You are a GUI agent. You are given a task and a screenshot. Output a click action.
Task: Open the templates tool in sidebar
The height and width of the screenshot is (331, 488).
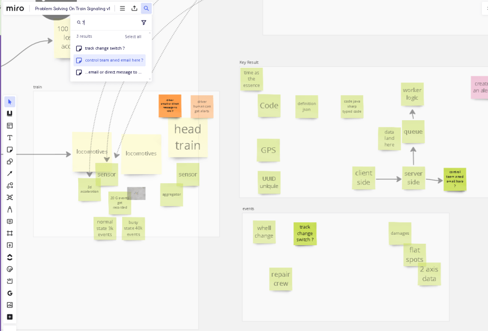click(x=10, y=126)
